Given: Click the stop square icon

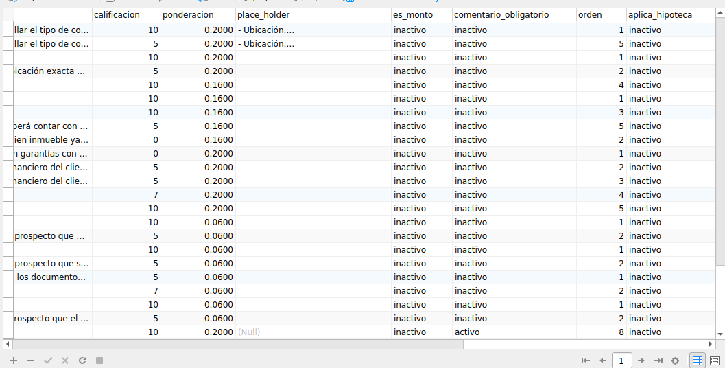Looking at the screenshot, I should 99,360.
